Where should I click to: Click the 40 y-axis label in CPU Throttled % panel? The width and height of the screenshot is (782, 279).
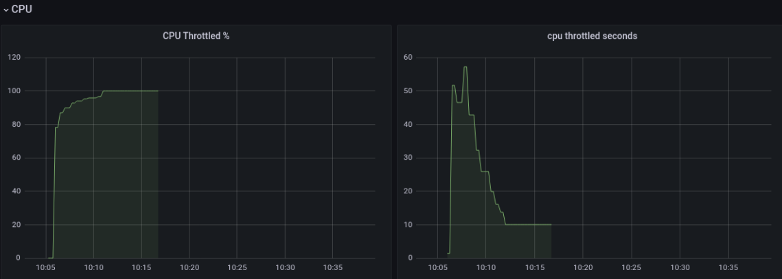16,191
